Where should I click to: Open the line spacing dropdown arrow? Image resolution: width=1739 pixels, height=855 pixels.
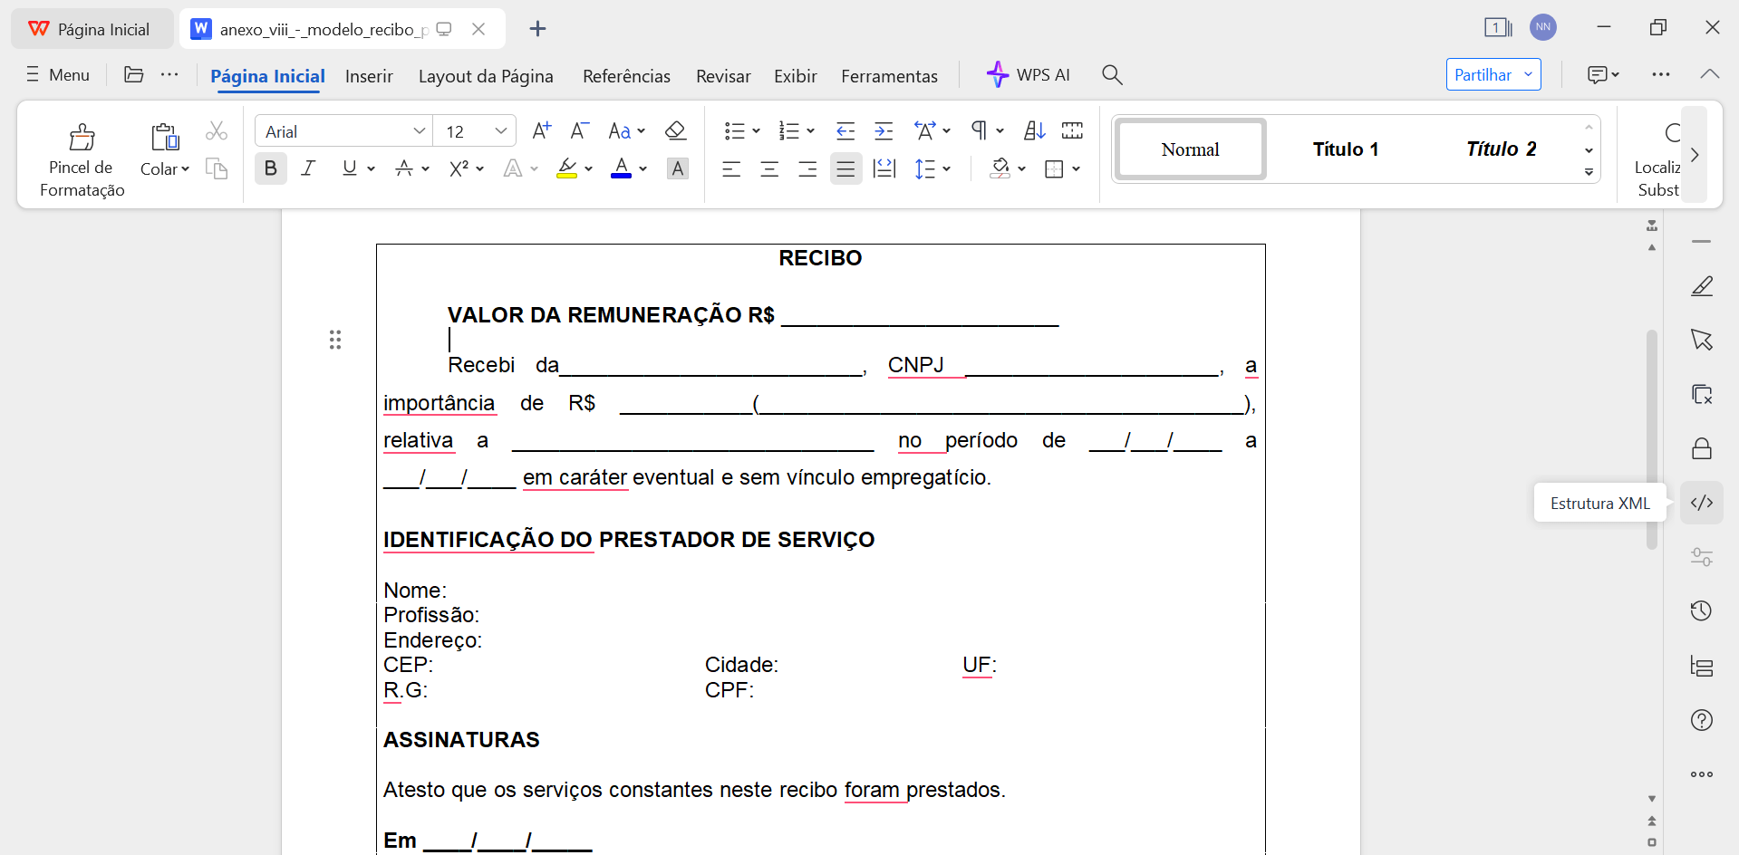946,168
